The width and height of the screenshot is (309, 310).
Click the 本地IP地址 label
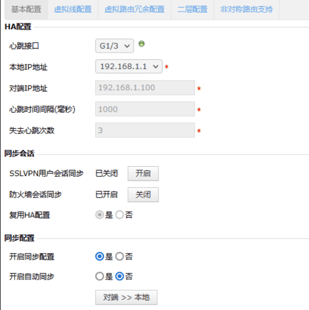coord(28,67)
